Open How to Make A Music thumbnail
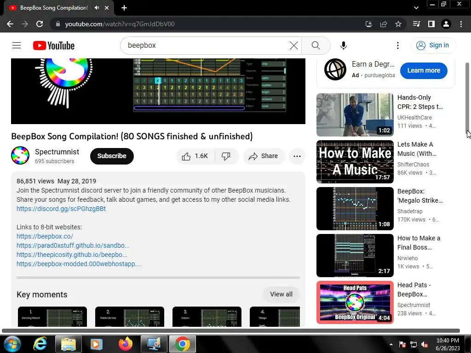The image size is (471, 353). 355,162
